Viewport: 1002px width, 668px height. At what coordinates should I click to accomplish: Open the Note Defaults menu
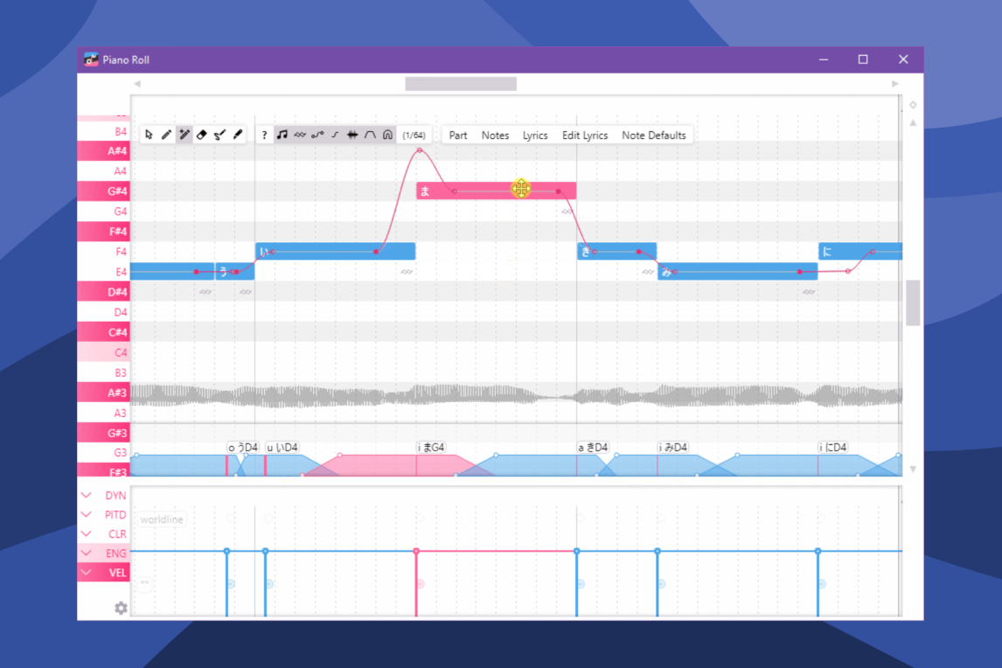click(x=654, y=135)
